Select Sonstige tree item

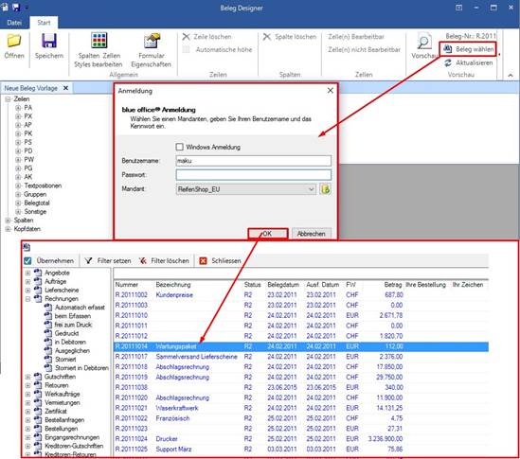tap(35, 211)
